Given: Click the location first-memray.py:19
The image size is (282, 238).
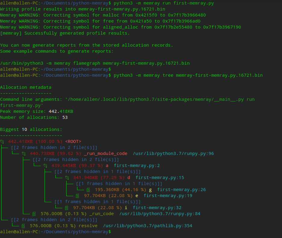Looking at the screenshot, I should pos(168,196).
